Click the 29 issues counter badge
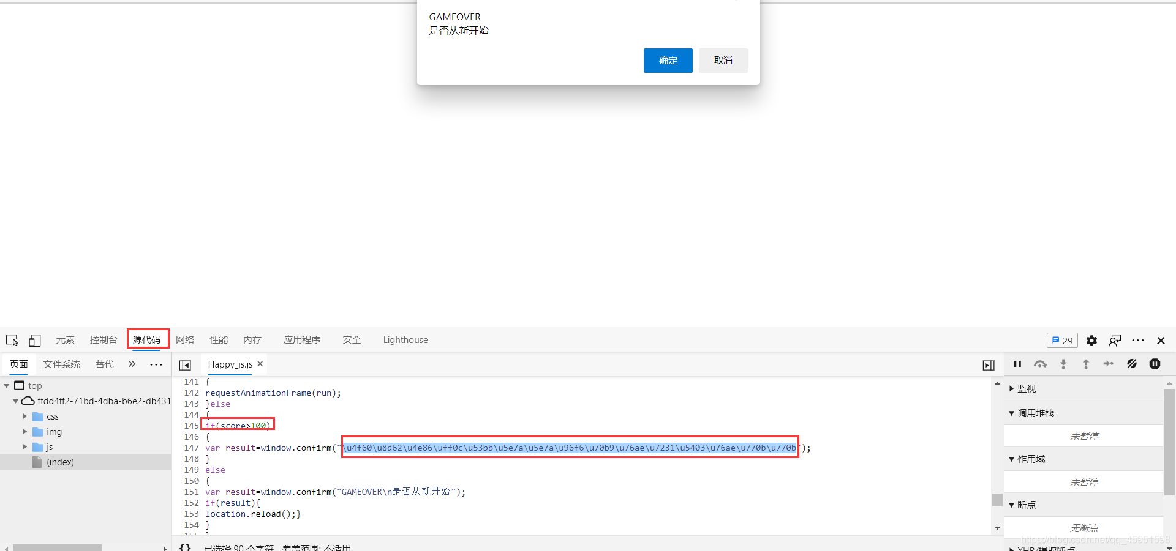The height and width of the screenshot is (551, 1176). point(1062,341)
